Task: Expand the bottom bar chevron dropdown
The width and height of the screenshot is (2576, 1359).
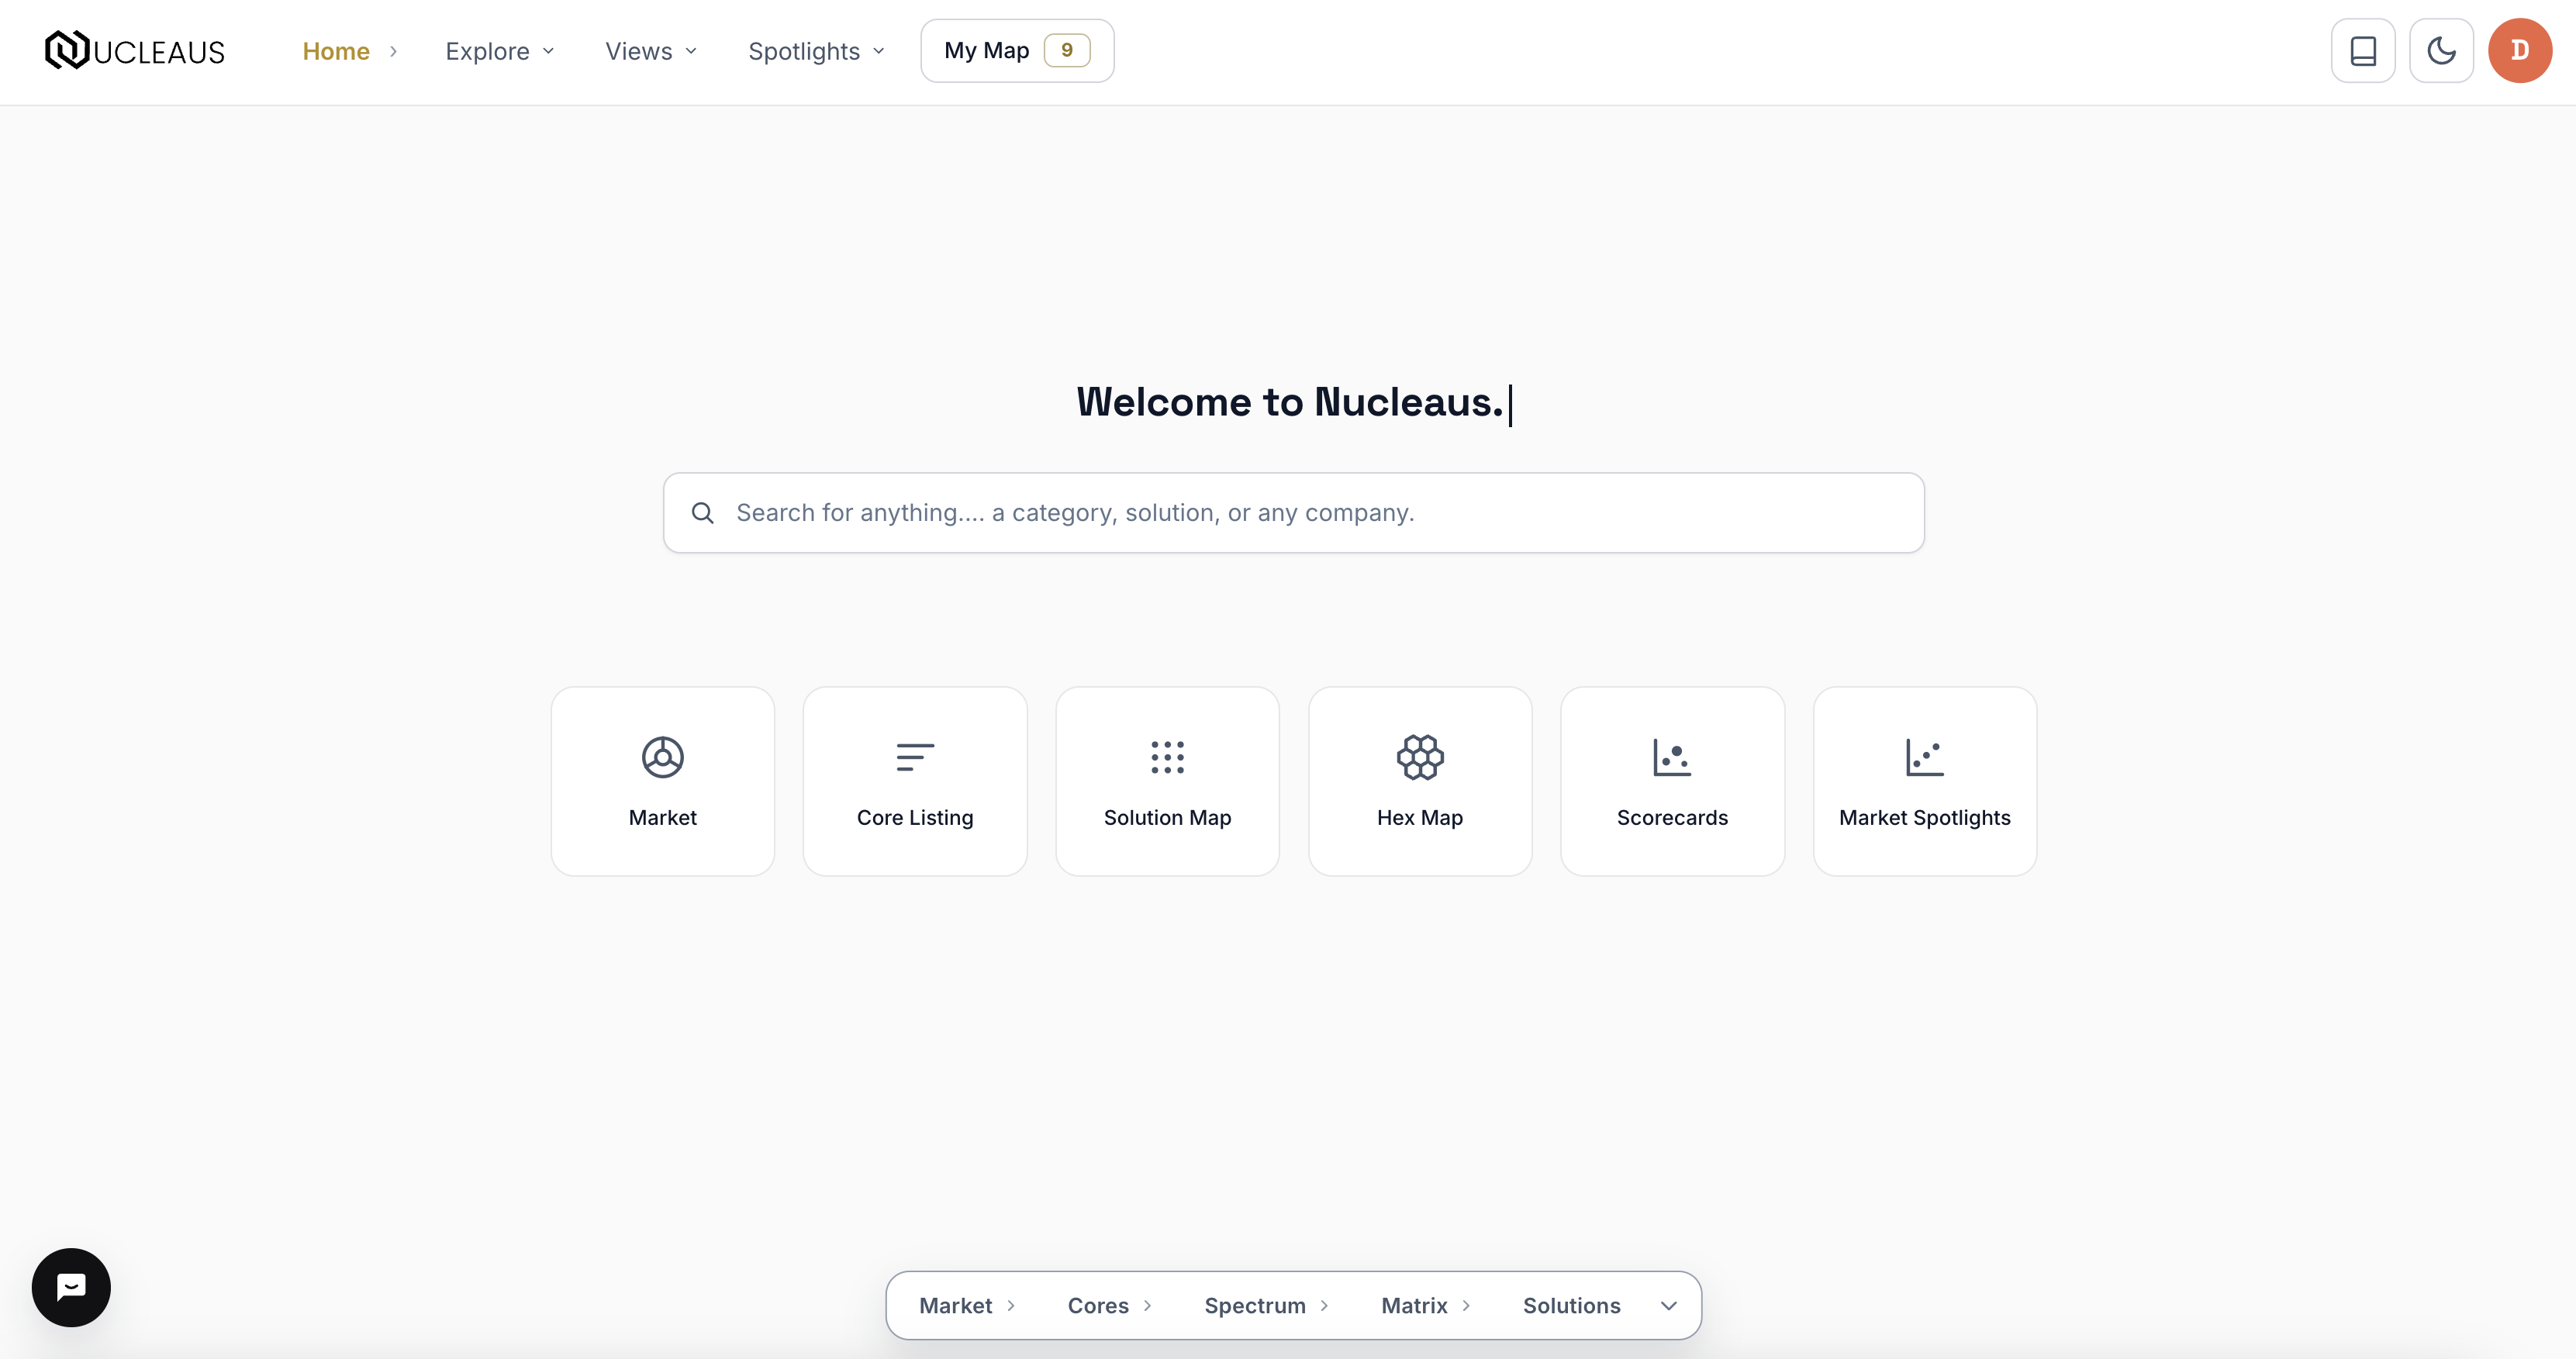Action: click(x=1668, y=1305)
